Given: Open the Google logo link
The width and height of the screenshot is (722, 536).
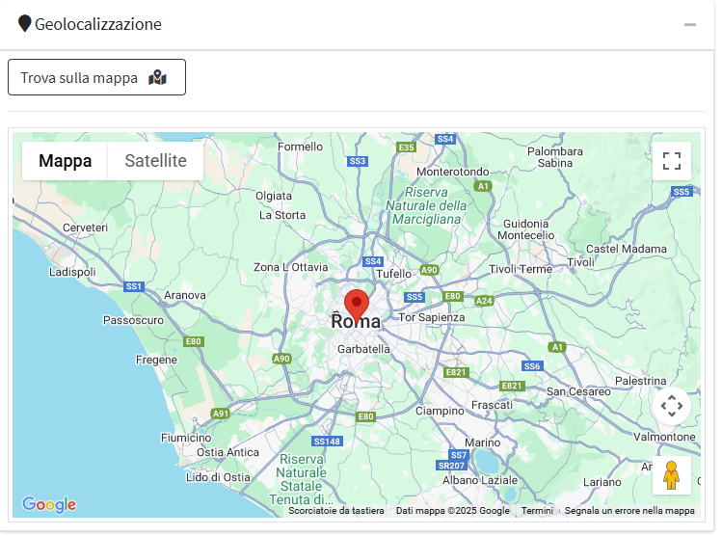Looking at the screenshot, I should coord(49,504).
